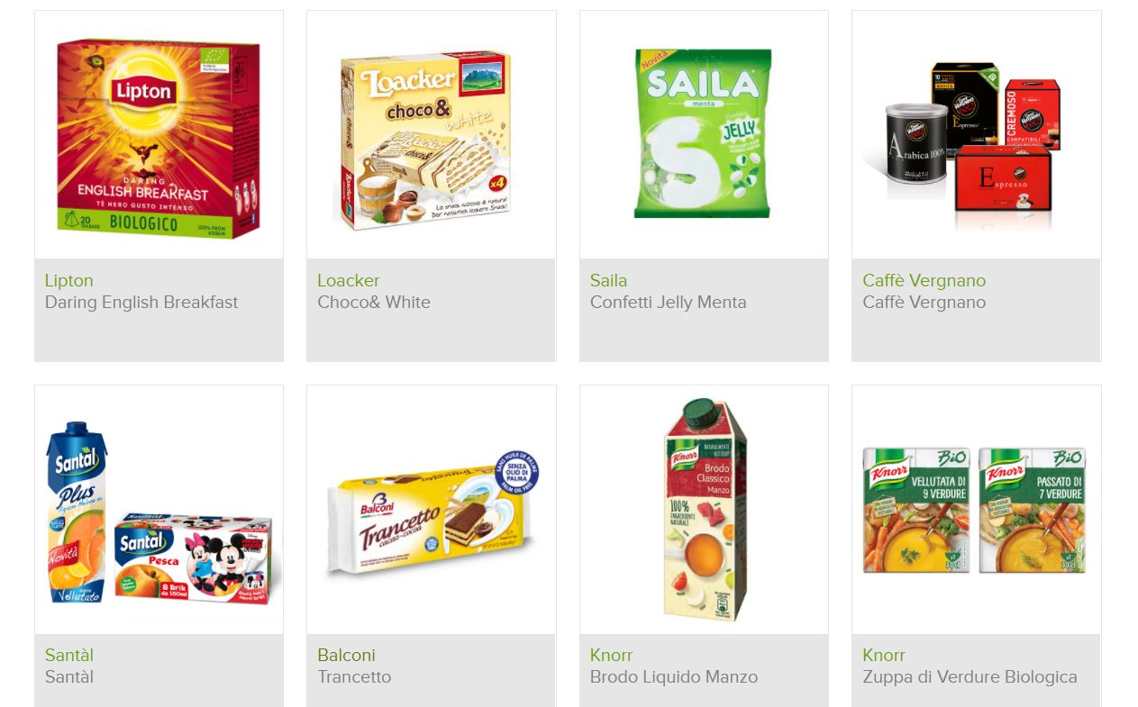Image resolution: width=1138 pixels, height=707 pixels.
Task: Open the green Caffè Vergnano brand link
Action: (x=924, y=280)
